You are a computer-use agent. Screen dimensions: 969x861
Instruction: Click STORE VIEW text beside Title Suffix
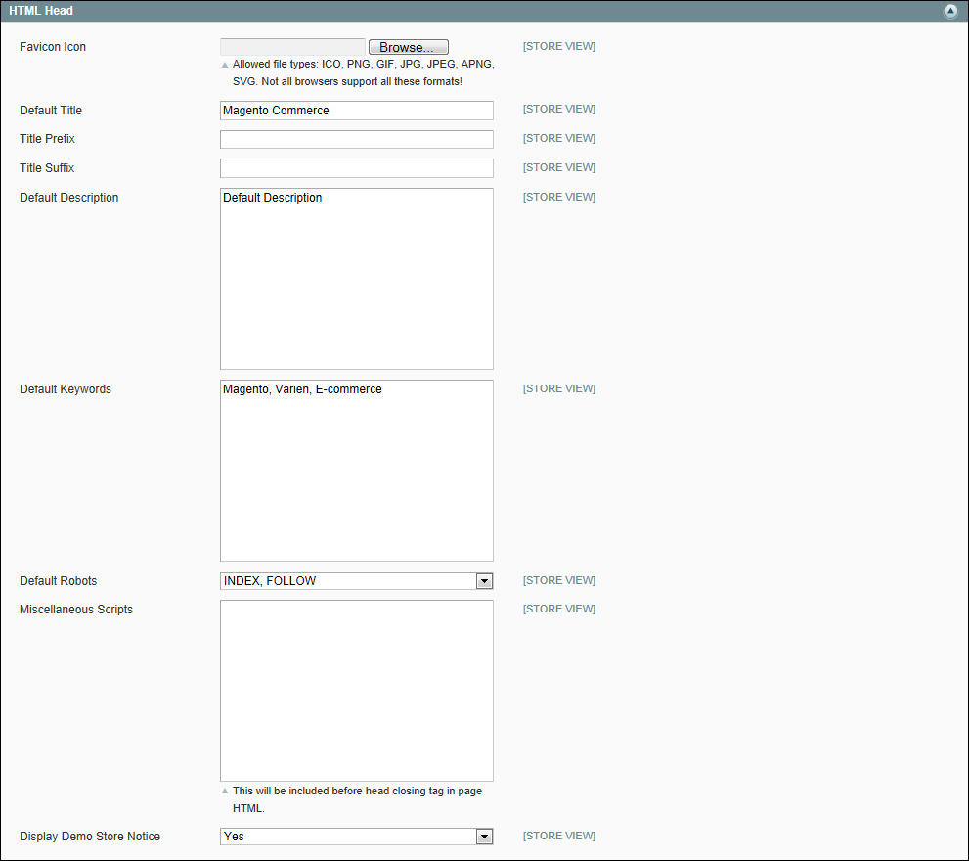[559, 167]
